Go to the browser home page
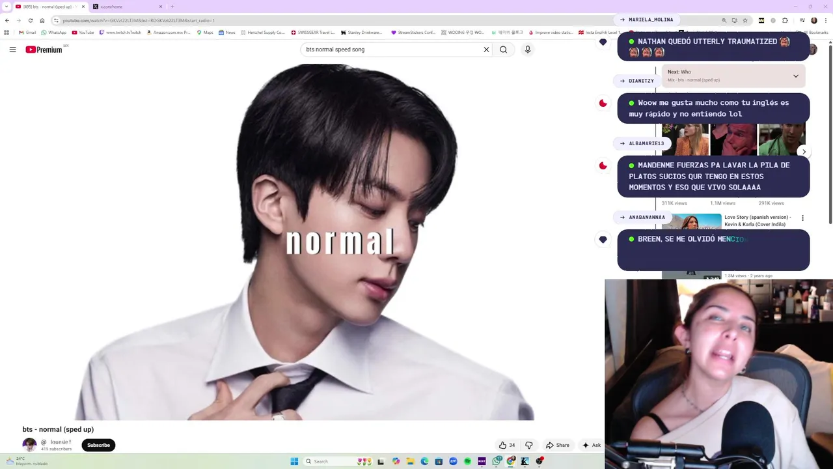The width and height of the screenshot is (833, 469). tap(42, 20)
